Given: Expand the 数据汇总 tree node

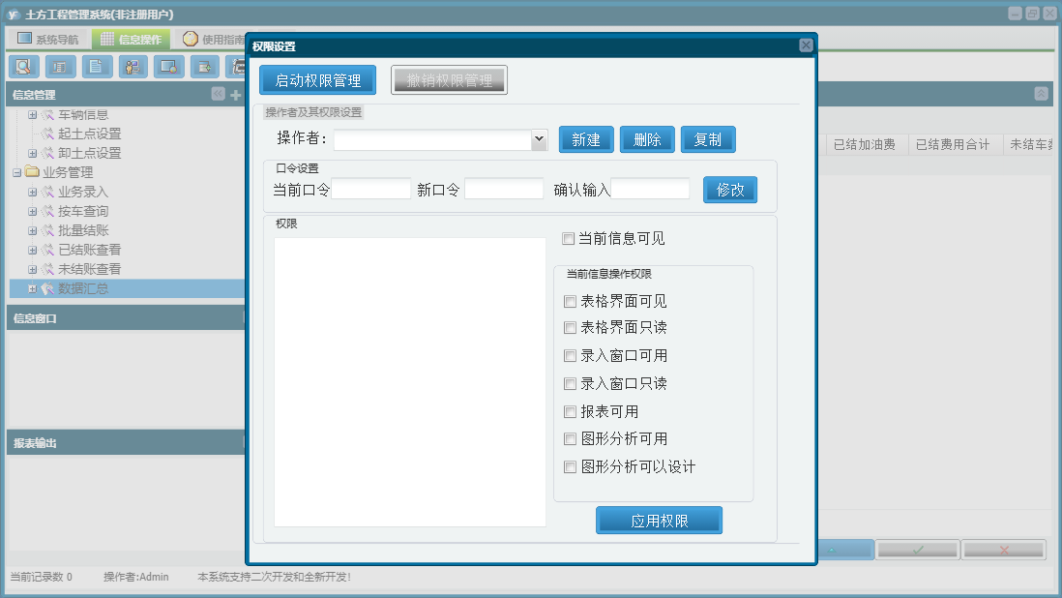Looking at the screenshot, I should (x=32, y=289).
